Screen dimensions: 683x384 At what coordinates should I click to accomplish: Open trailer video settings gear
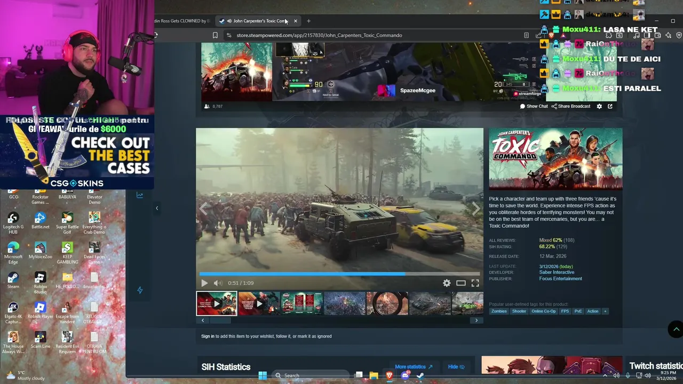[447, 283]
